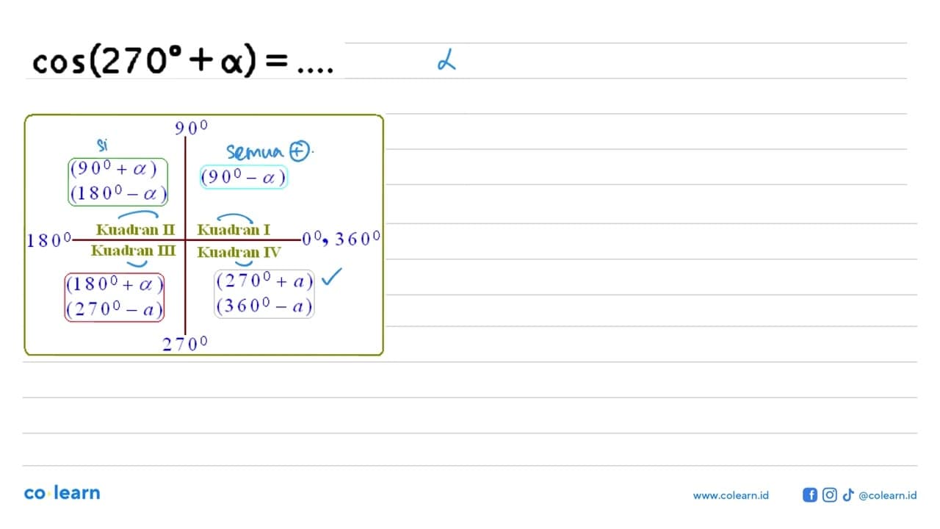The width and height of the screenshot is (940, 529).
Task: Click the Kuadran I label
Action: pyautogui.click(x=234, y=230)
